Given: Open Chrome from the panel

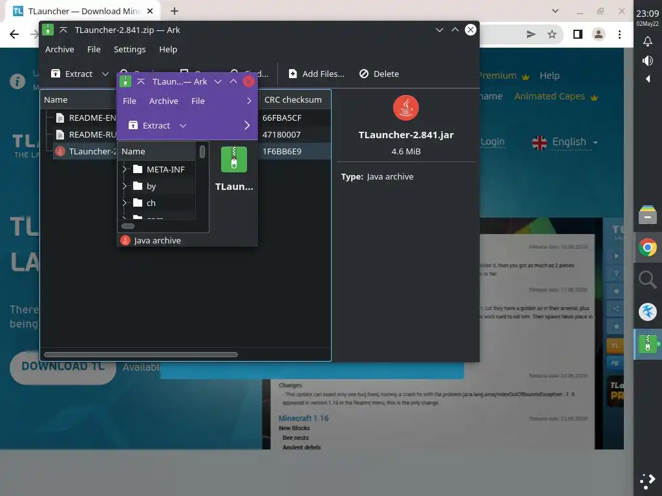Looking at the screenshot, I should [x=648, y=247].
